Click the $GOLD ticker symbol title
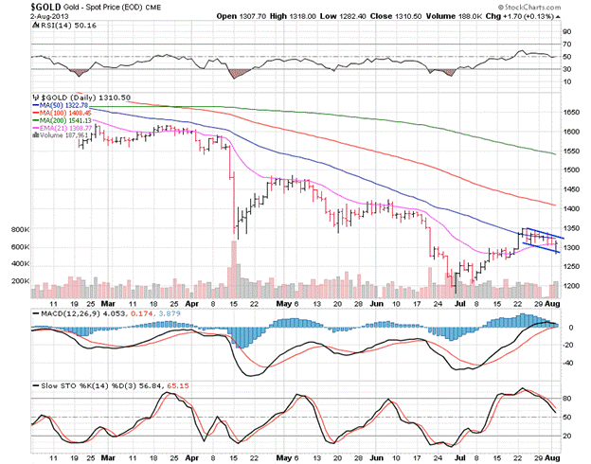Image resolution: width=591 pixels, height=464 pixels. pyautogui.click(x=45, y=7)
